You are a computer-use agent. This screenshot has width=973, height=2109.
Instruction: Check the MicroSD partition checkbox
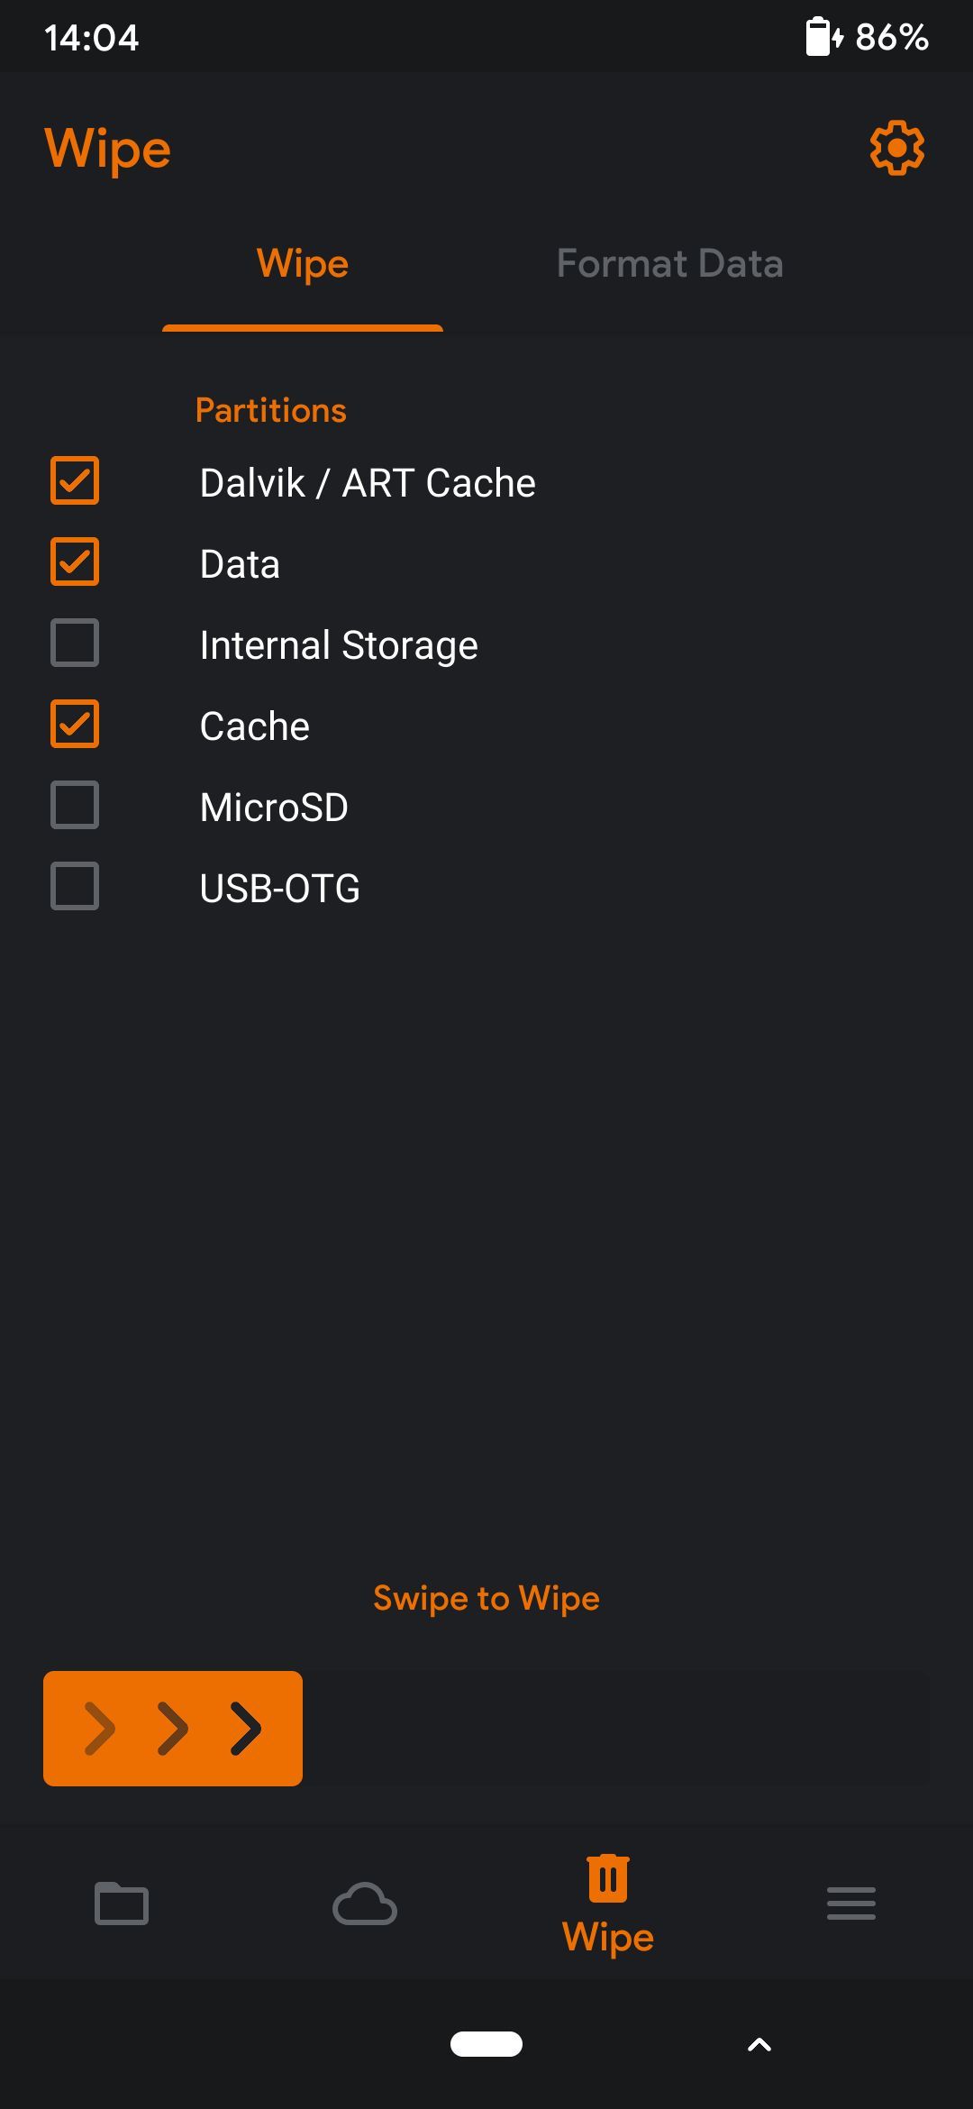[75, 806]
